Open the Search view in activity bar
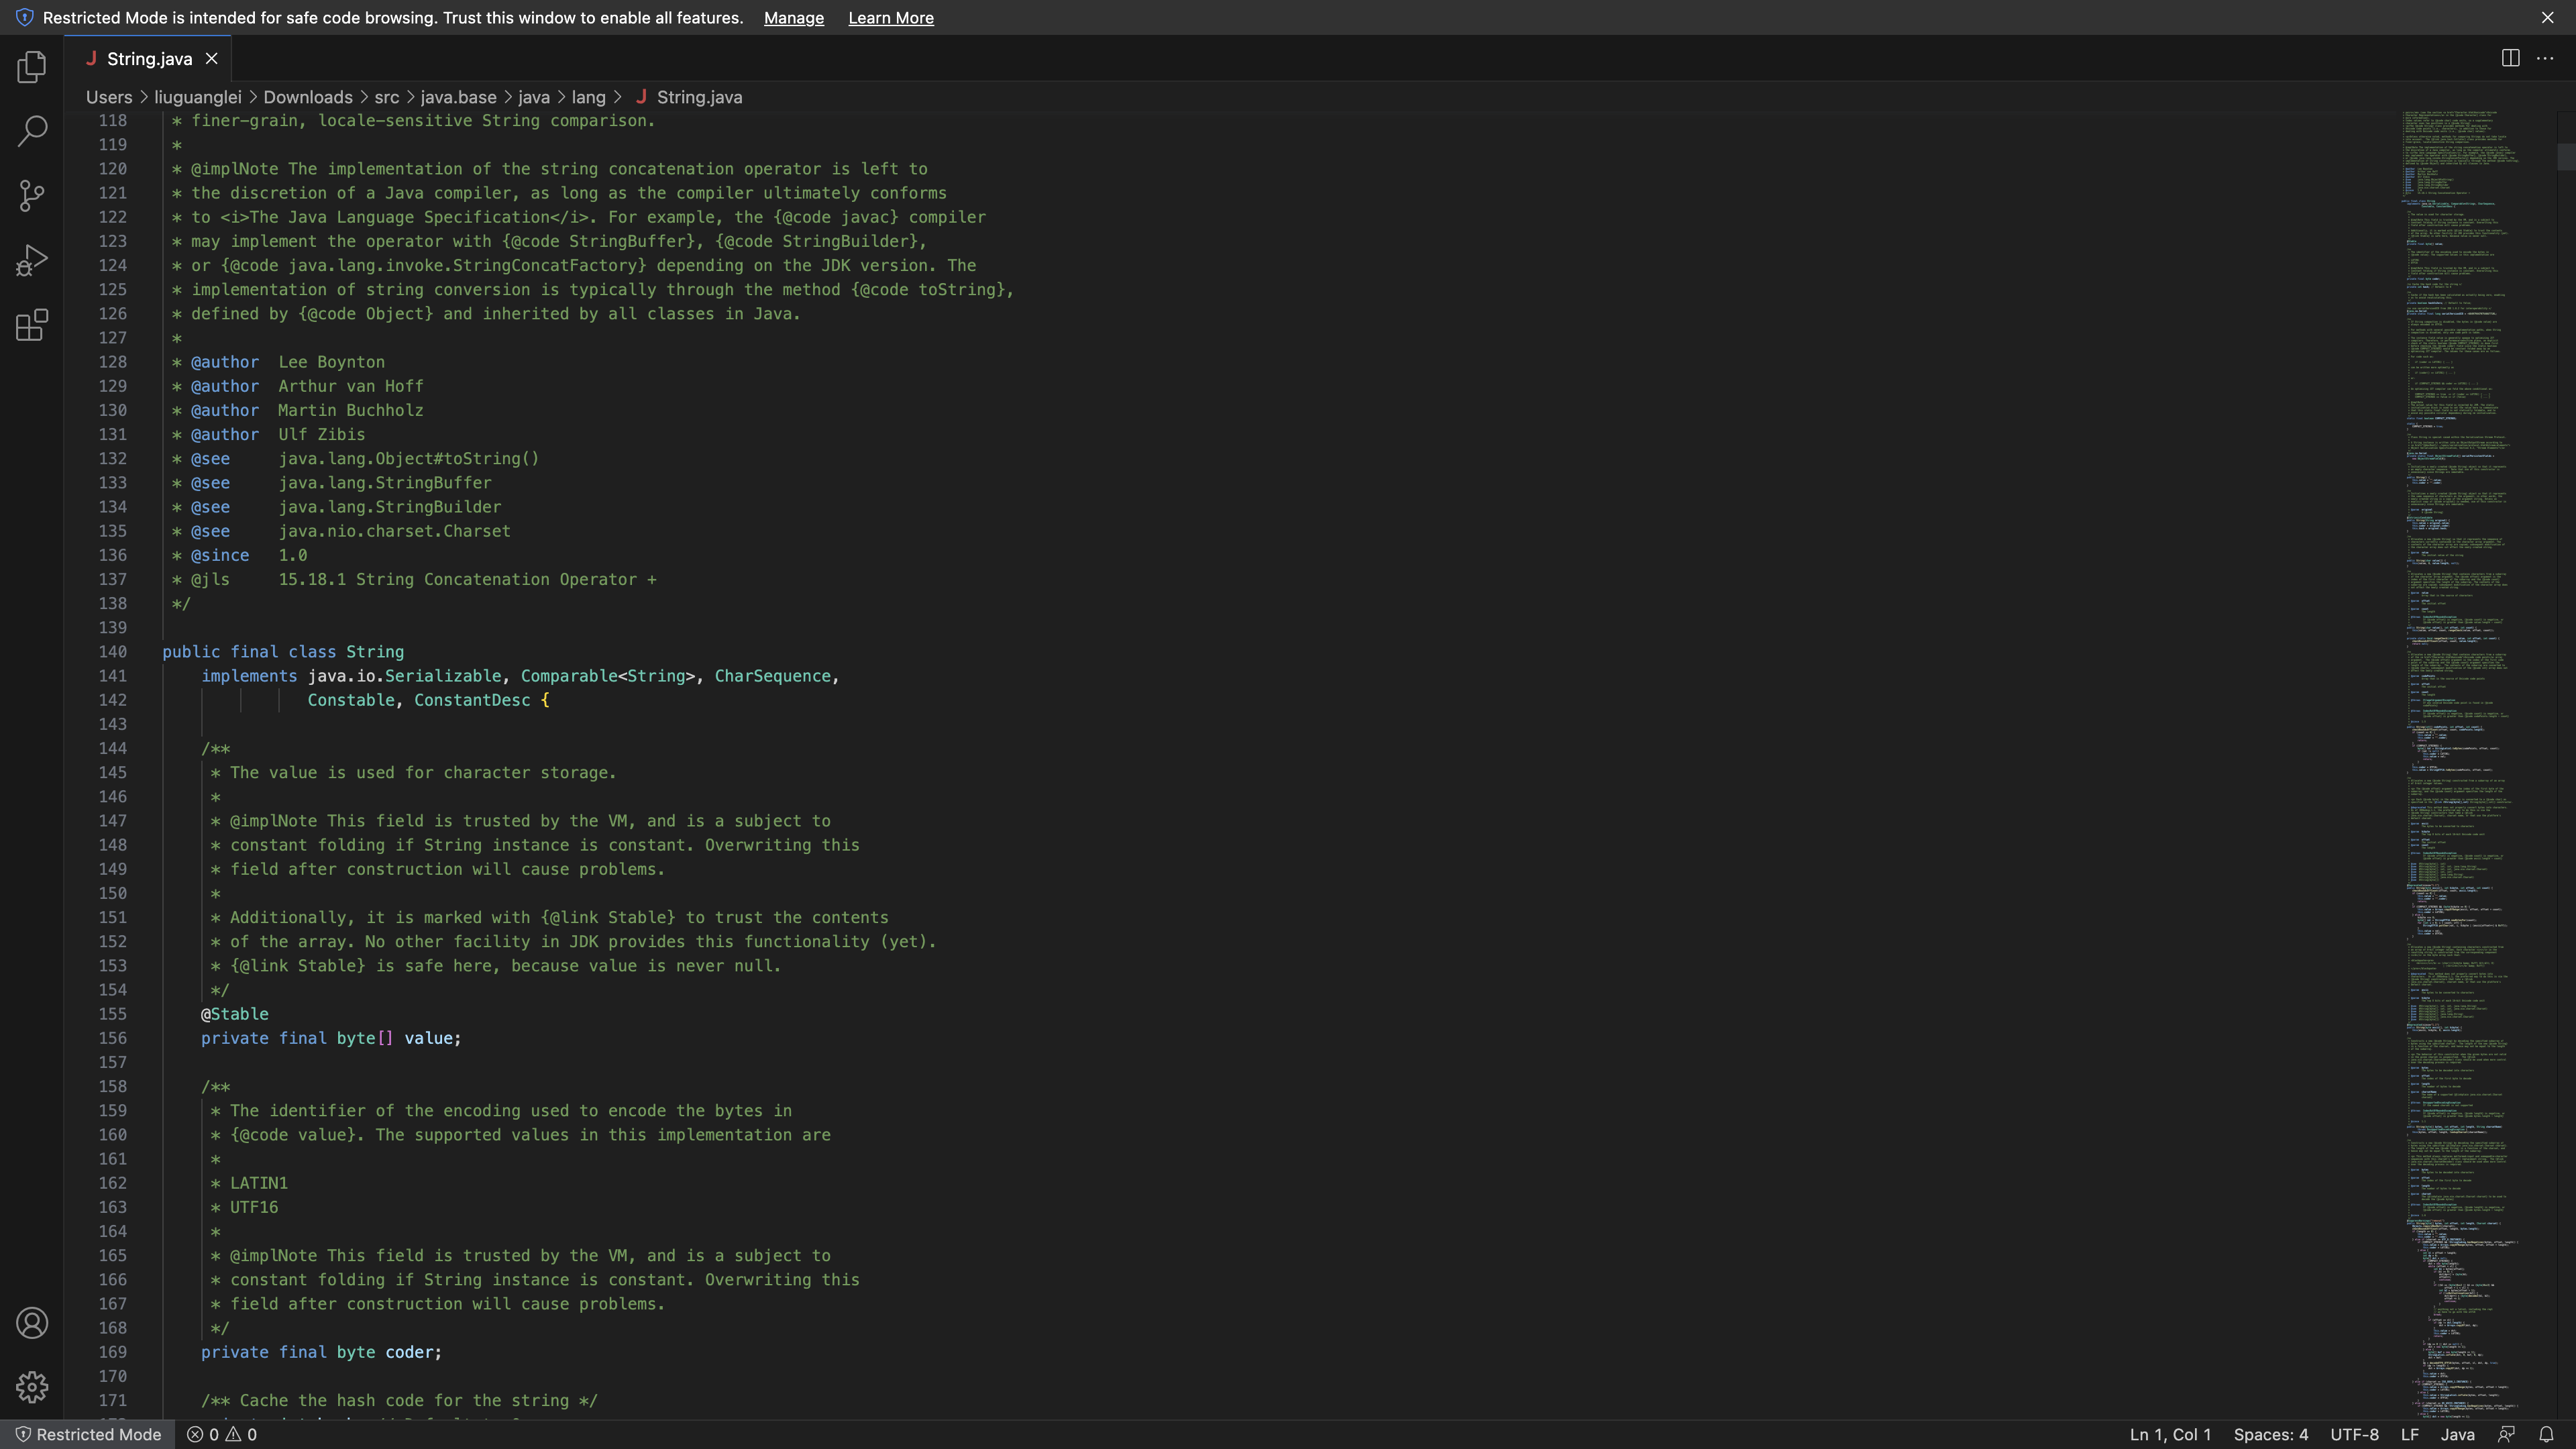Viewport: 2576px width, 1449px height. pos(32,131)
